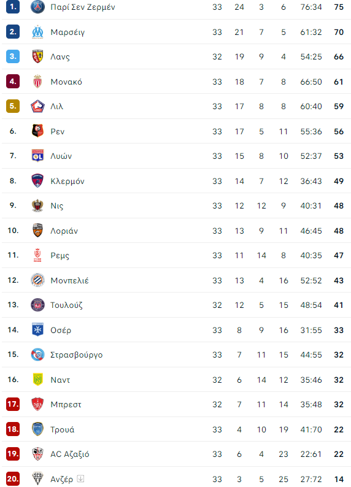Image resolution: width=351 pixels, height=487 pixels.
Task: Click the Nantes yellow crest
Action: coord(37,380)
